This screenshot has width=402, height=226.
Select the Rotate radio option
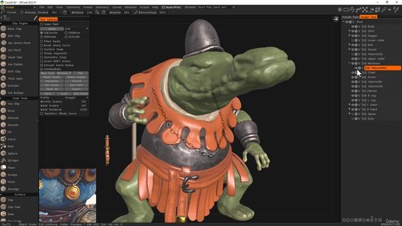[42, 36]
